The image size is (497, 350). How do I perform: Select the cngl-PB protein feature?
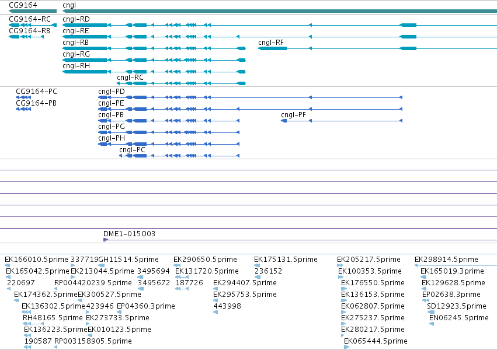click(x=111, y=115)
